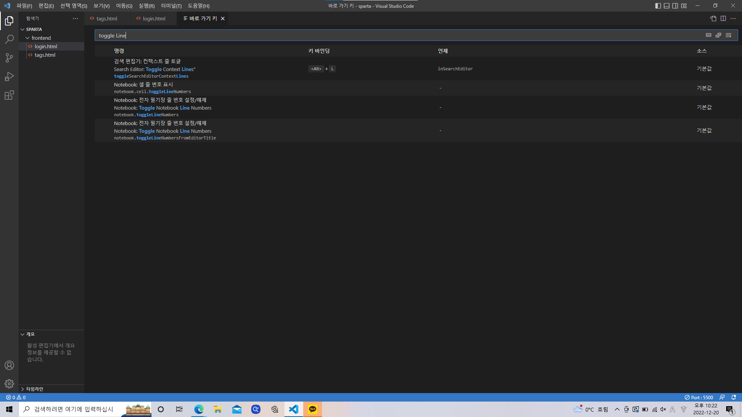
Task: Click the 소스 column header
Action: tap(702, 51)
